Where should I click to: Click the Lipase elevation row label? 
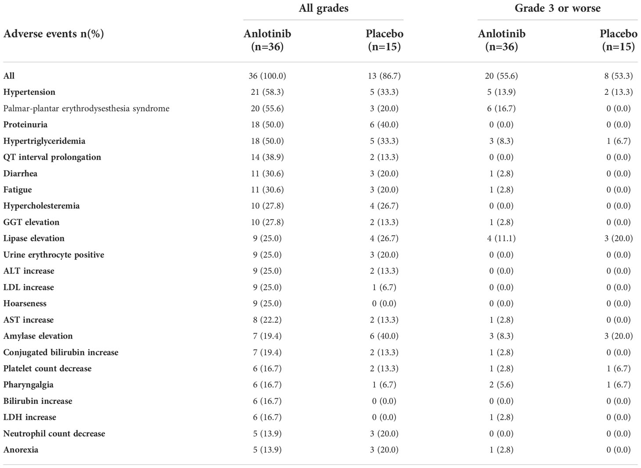coord(34,238)
